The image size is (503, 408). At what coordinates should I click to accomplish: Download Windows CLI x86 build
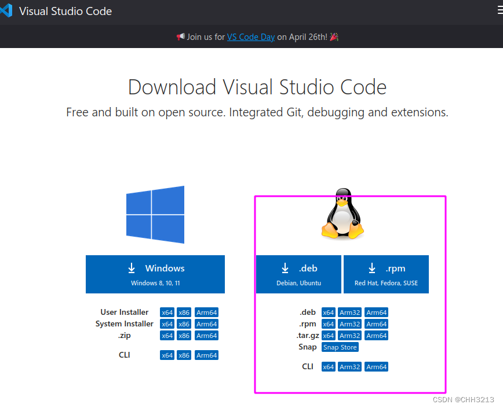[x=184, y=355]
